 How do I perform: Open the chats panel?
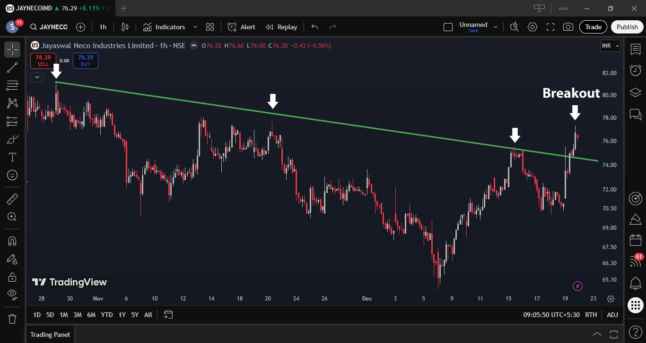pos(635,114)
